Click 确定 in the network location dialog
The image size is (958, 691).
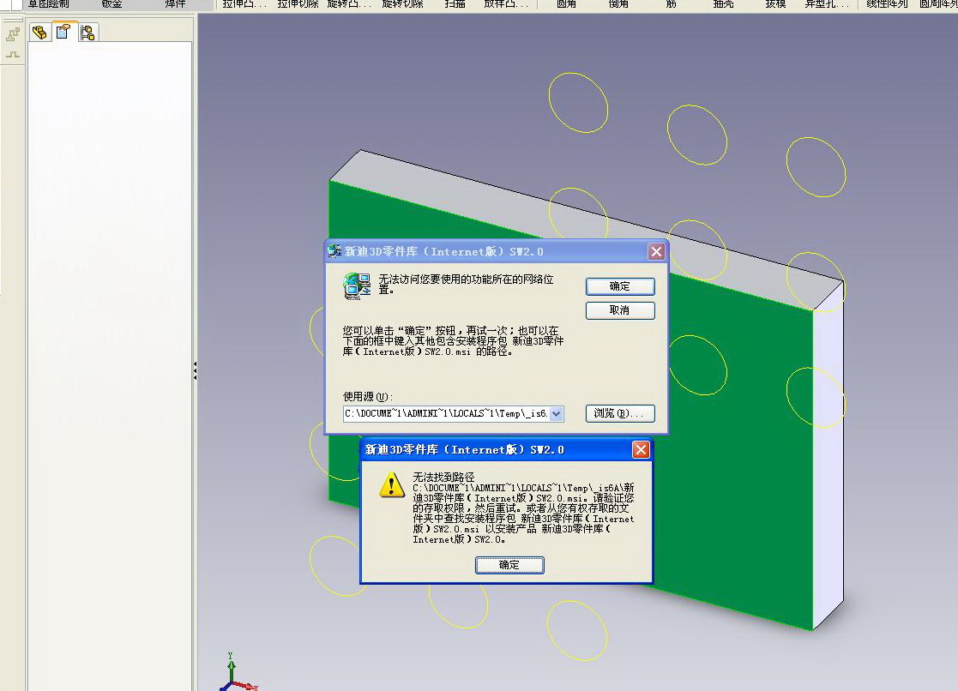coord(620,286)
